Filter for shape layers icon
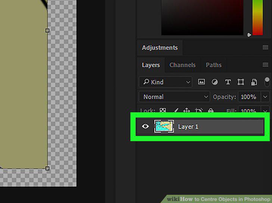 point(241,82)
